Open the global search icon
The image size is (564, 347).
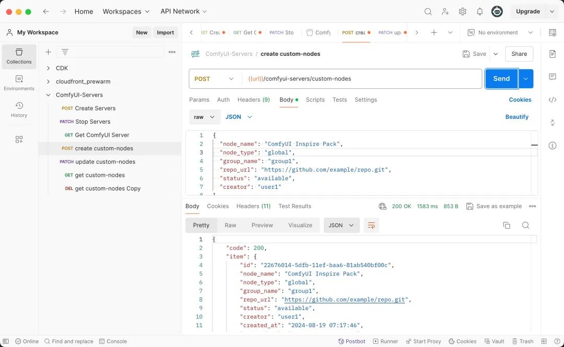[x=428, y=11]
